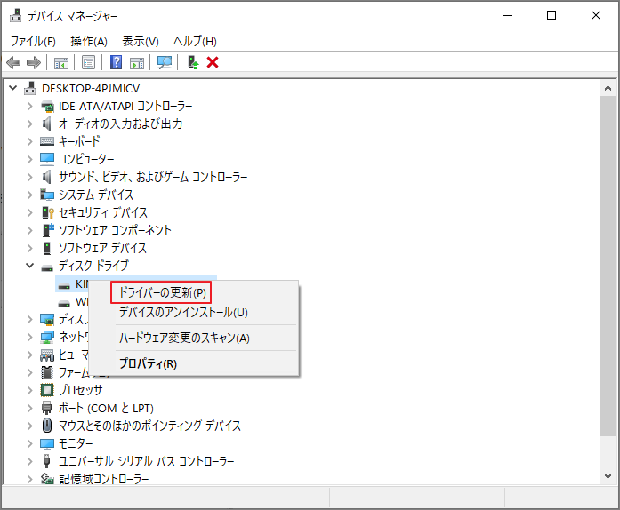Maximize the デバイス マネージャー window
Screen dimensions: 620x510
(552, 15)
